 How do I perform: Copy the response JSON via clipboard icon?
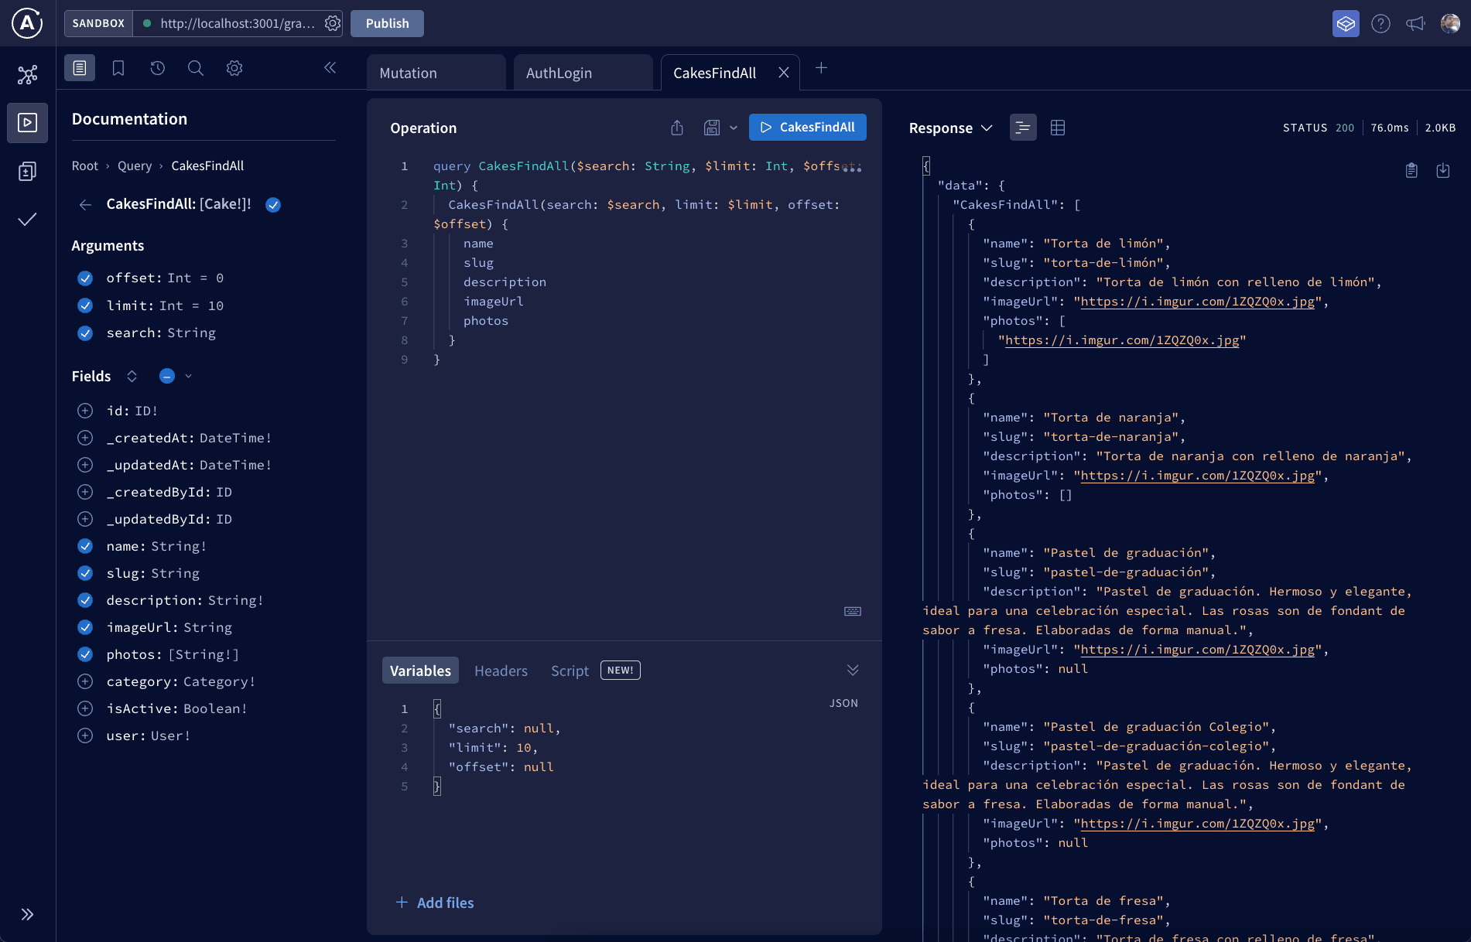(1411, 171)
